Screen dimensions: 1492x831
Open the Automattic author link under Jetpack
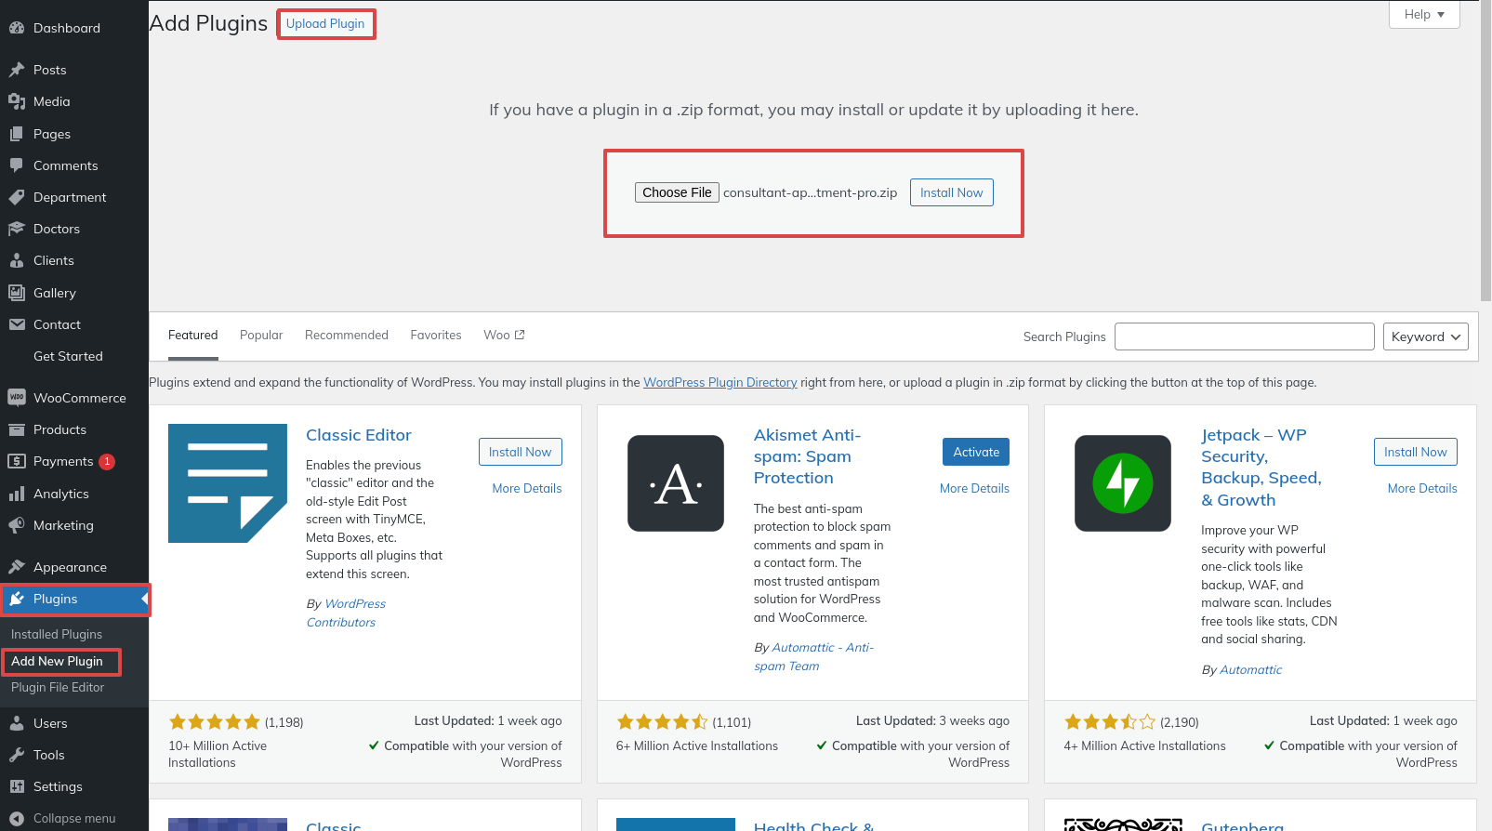(1250, 669)
